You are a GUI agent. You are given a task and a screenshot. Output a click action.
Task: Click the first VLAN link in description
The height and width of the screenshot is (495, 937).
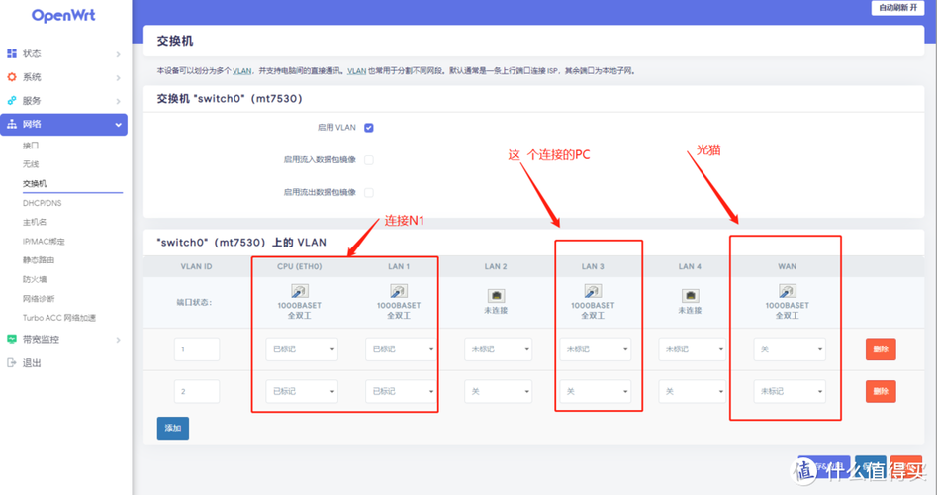(x=242, y=71)
